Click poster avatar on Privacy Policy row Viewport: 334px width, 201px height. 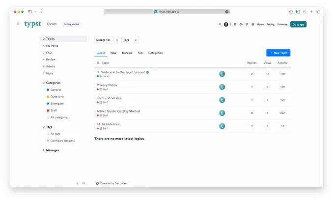tap(222, 87)
